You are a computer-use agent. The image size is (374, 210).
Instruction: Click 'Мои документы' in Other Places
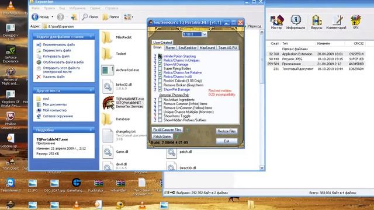(x=54, y=104)
